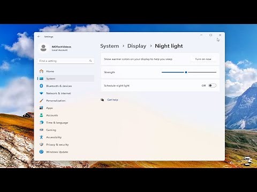This screenshot has height=192, width=257.
Task: Open Privacy & security settings
Action: click(66, 145)
